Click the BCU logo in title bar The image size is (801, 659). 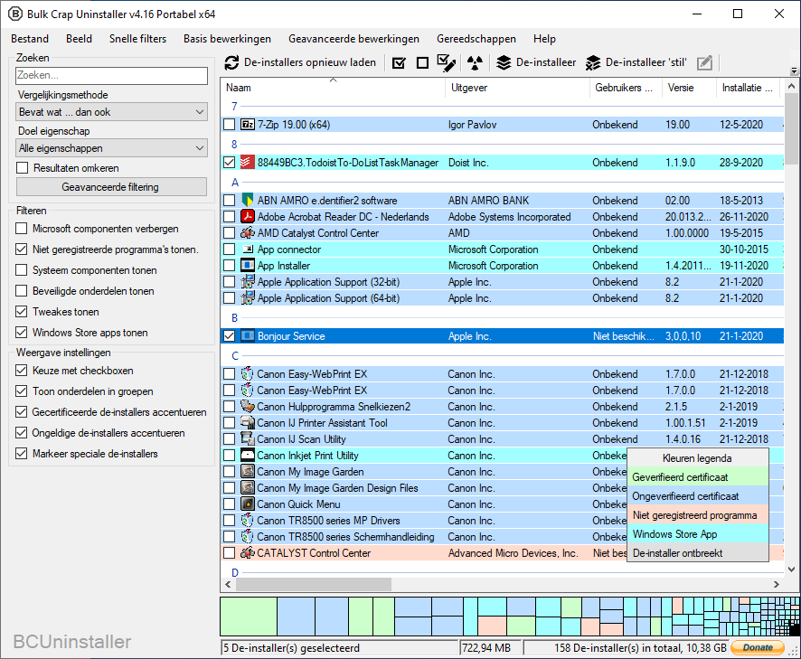point(15,14)
